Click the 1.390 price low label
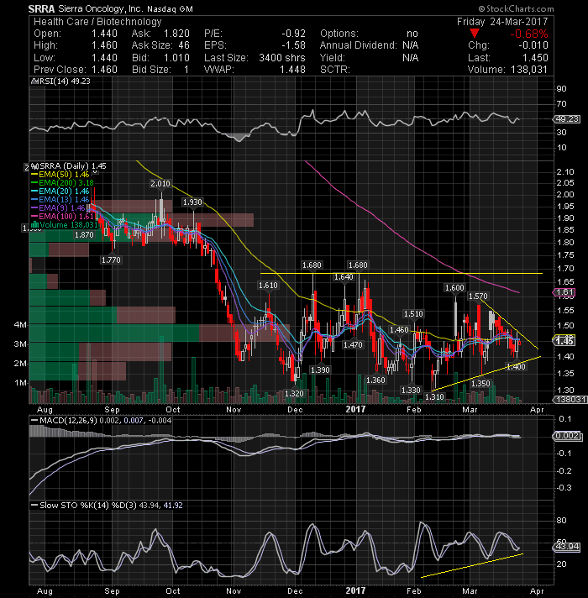The image size is (588, 598). pyautogui.click(x=320, y=370)
